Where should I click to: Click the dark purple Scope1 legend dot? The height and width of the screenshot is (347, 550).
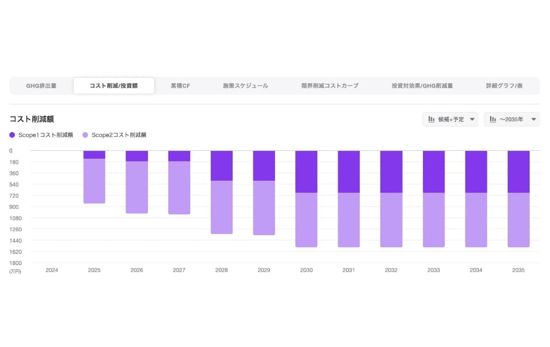13,135
